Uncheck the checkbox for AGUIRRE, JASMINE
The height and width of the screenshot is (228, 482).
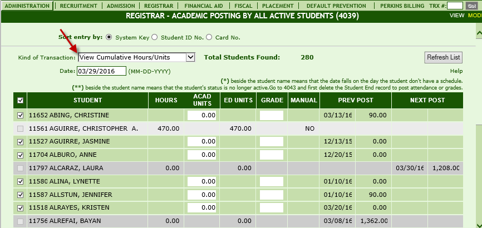tap(20, 142)
